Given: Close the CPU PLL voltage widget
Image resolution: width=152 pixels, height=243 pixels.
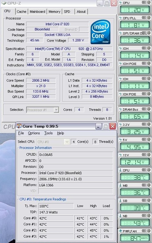Looking at the screenshot, I should pos(149,18).
